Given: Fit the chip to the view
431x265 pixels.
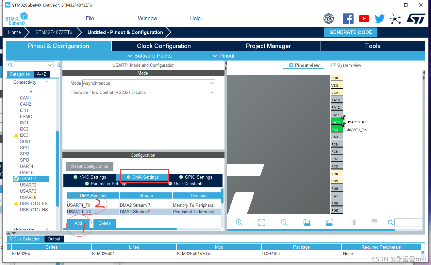Looking at the screenshot, I should point(262,222).
